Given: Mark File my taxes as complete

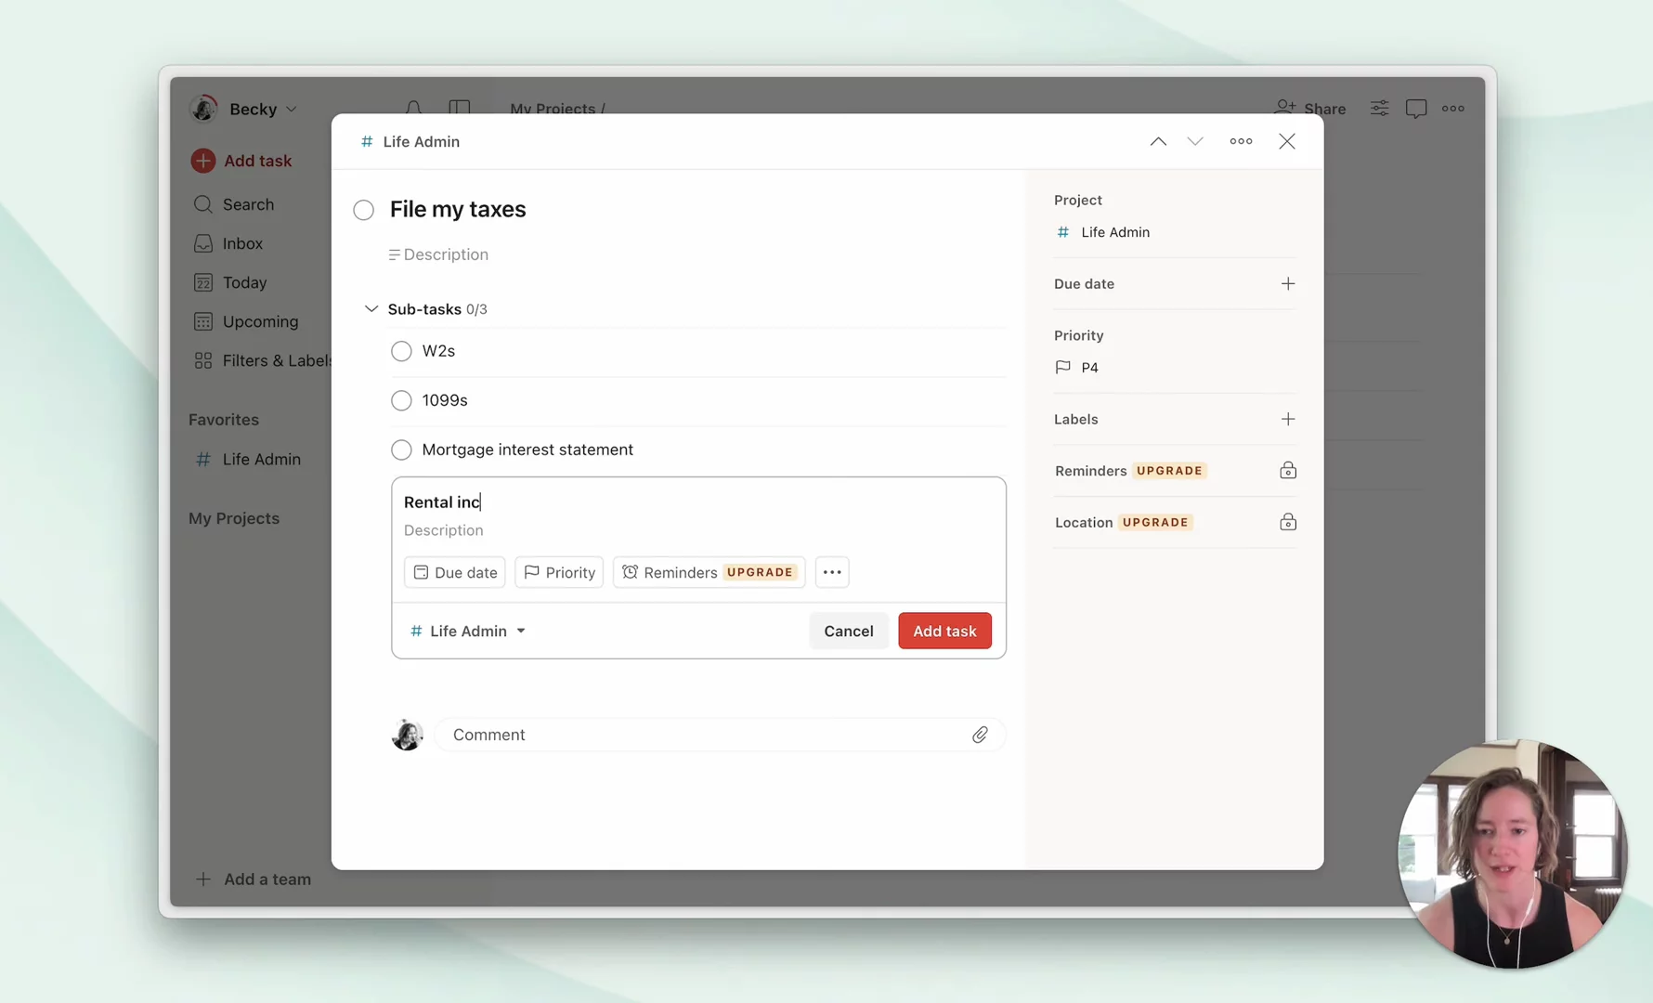Looking at the screenshot, I should tap(364, 210).
